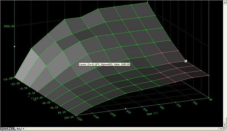
Task: Select the rightmost pink corner node of the surface
Action: [209, 75]
